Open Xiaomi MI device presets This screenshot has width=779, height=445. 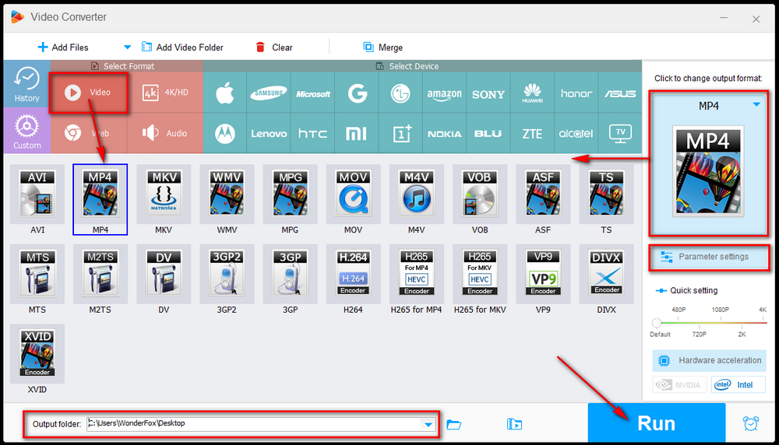point(357,134)
